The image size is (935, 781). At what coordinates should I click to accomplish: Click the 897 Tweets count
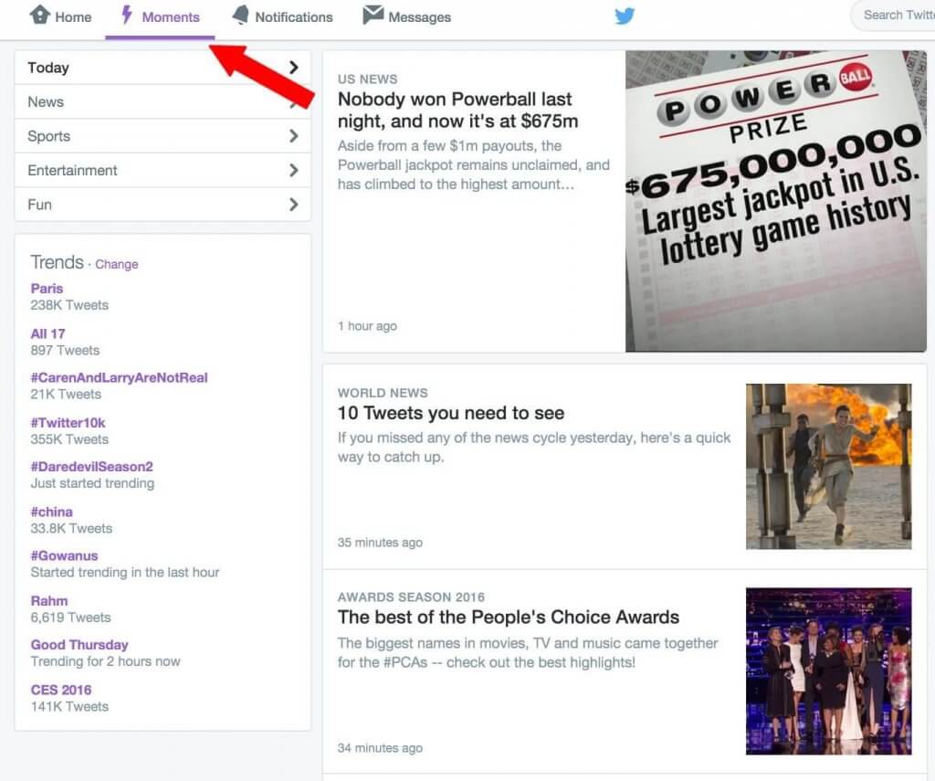[65, 351]
